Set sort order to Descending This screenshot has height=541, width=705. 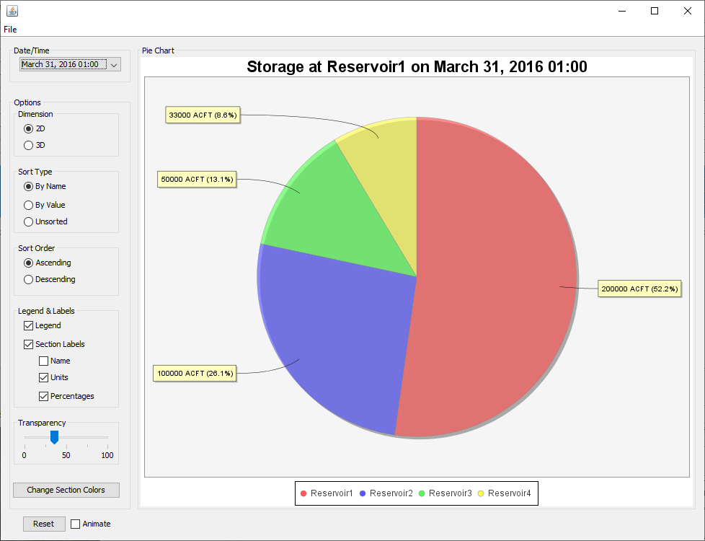pos(29,279)
